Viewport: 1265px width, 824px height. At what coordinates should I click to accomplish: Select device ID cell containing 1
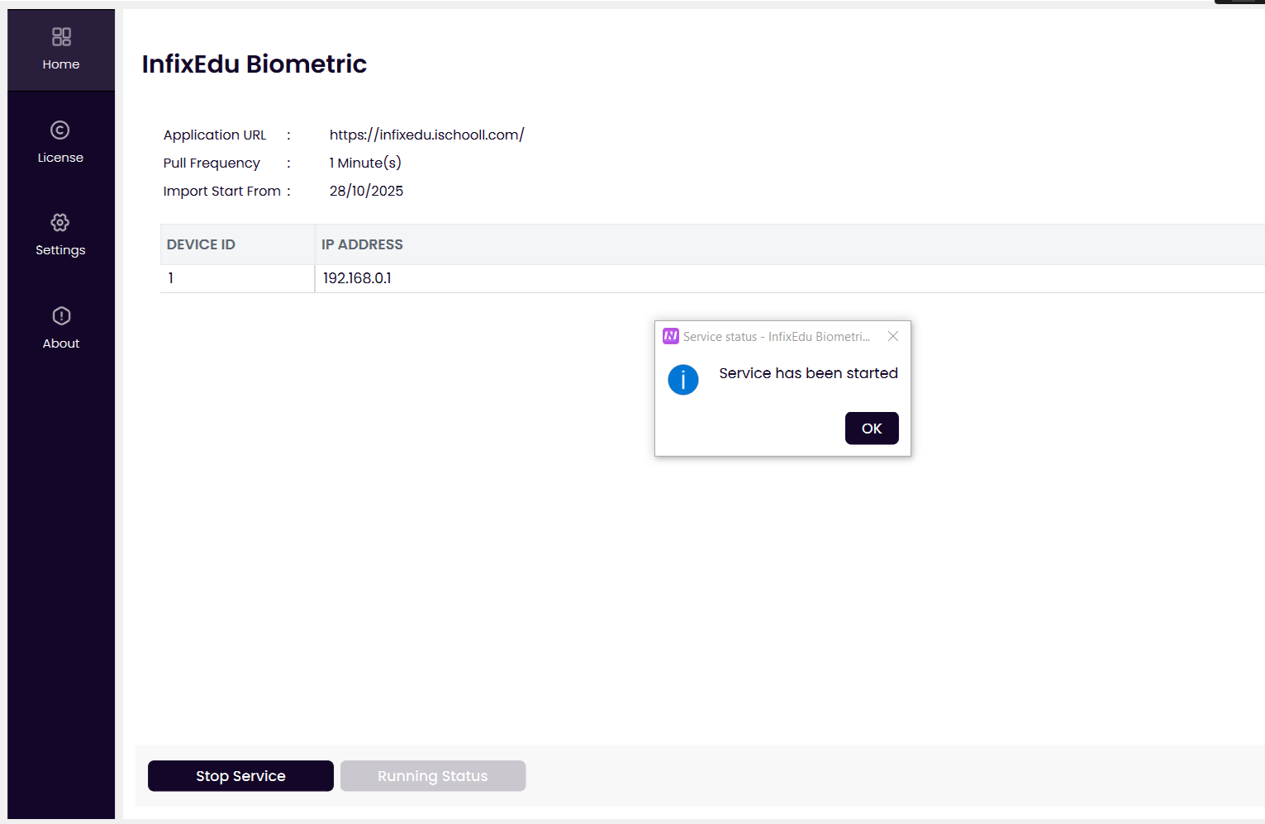[171, 278]
